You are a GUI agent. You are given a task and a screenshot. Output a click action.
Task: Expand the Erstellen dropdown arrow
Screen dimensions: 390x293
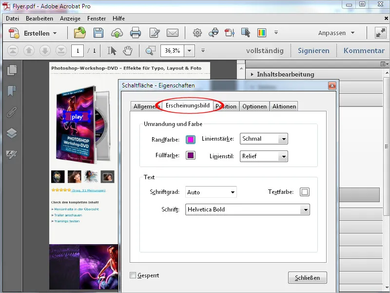coord(55,33)
